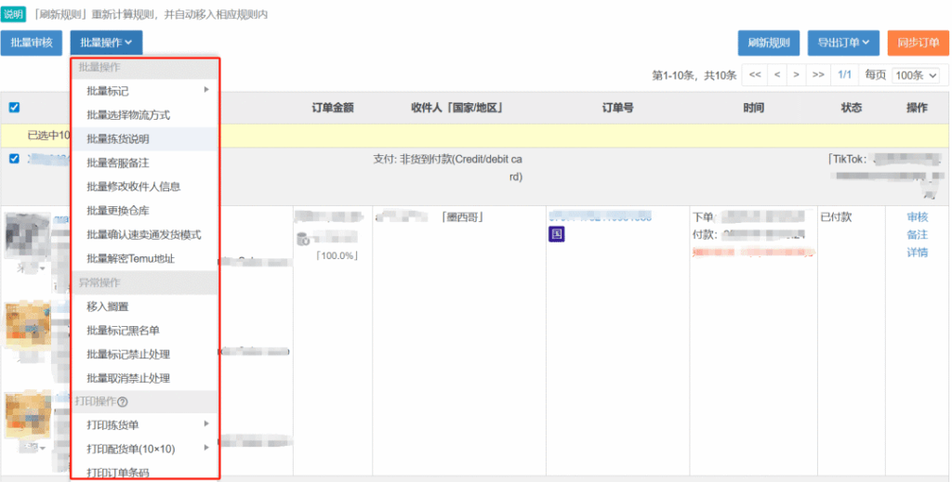
Task: Jump to last page with >> button
Action: tap(818, 74)
